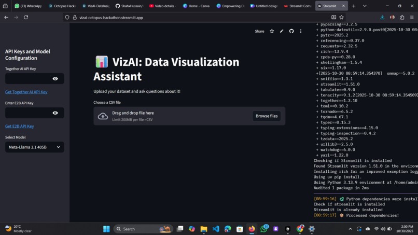Viewport: 418px width, 235px height.
Task: Click the browser forward arrow
Action: pyautogui.click(x=16, y=17)
